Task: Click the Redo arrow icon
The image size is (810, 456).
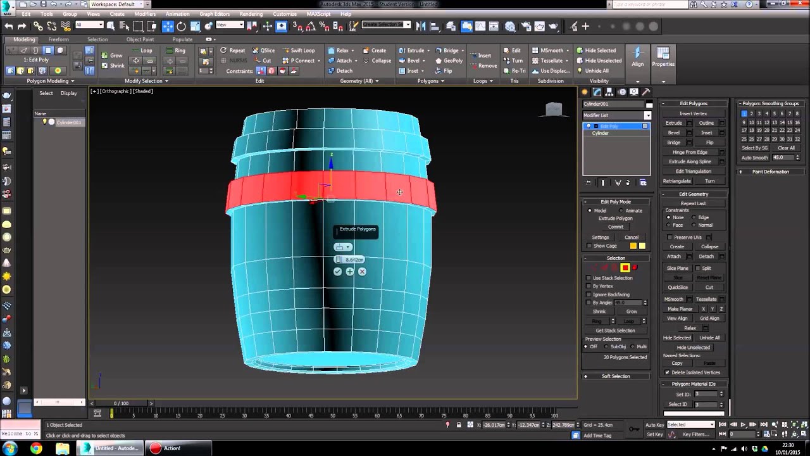Action: 22,26
